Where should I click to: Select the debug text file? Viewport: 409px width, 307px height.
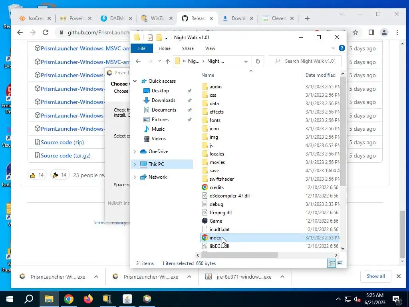216,204
